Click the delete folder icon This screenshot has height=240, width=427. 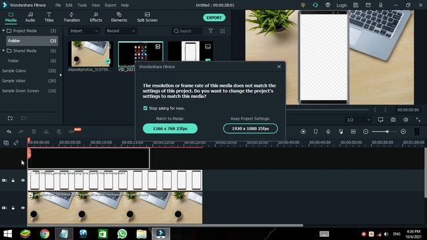[x=24, y=119]
